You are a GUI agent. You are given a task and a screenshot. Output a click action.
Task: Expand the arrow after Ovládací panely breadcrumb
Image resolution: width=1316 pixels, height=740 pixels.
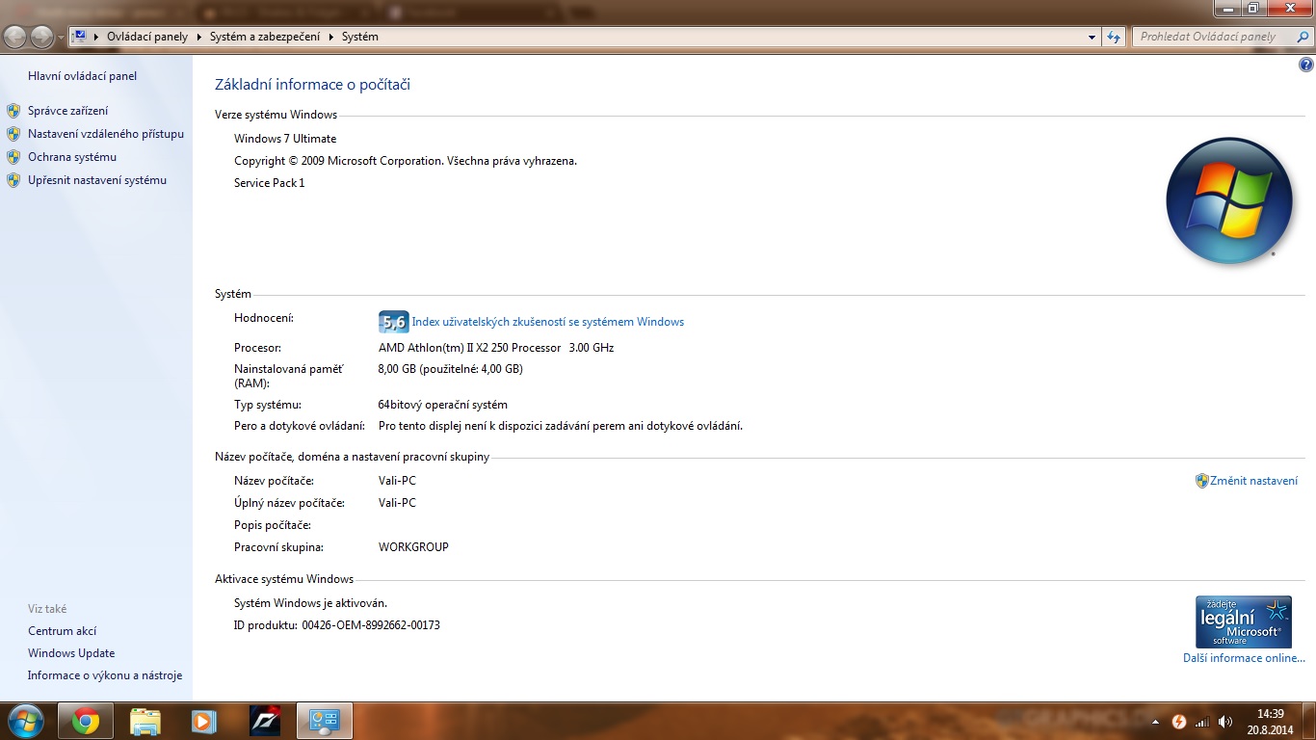coord(198,37)
